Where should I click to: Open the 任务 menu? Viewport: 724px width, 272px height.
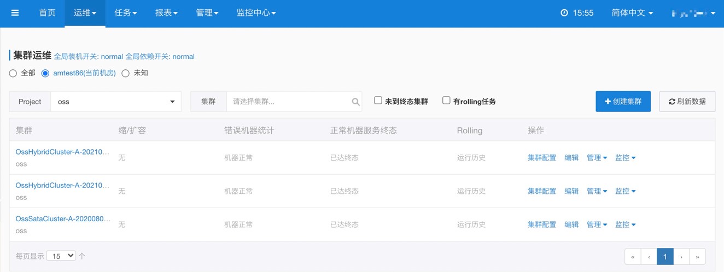tap(126, 13)
